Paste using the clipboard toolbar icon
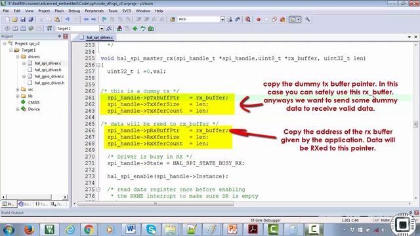This screenshot has width=420, height=236. coord(57,19)
